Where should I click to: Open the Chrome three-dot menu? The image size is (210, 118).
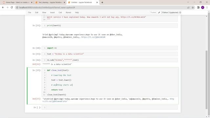pyautogui.click(x=207, y=8)
